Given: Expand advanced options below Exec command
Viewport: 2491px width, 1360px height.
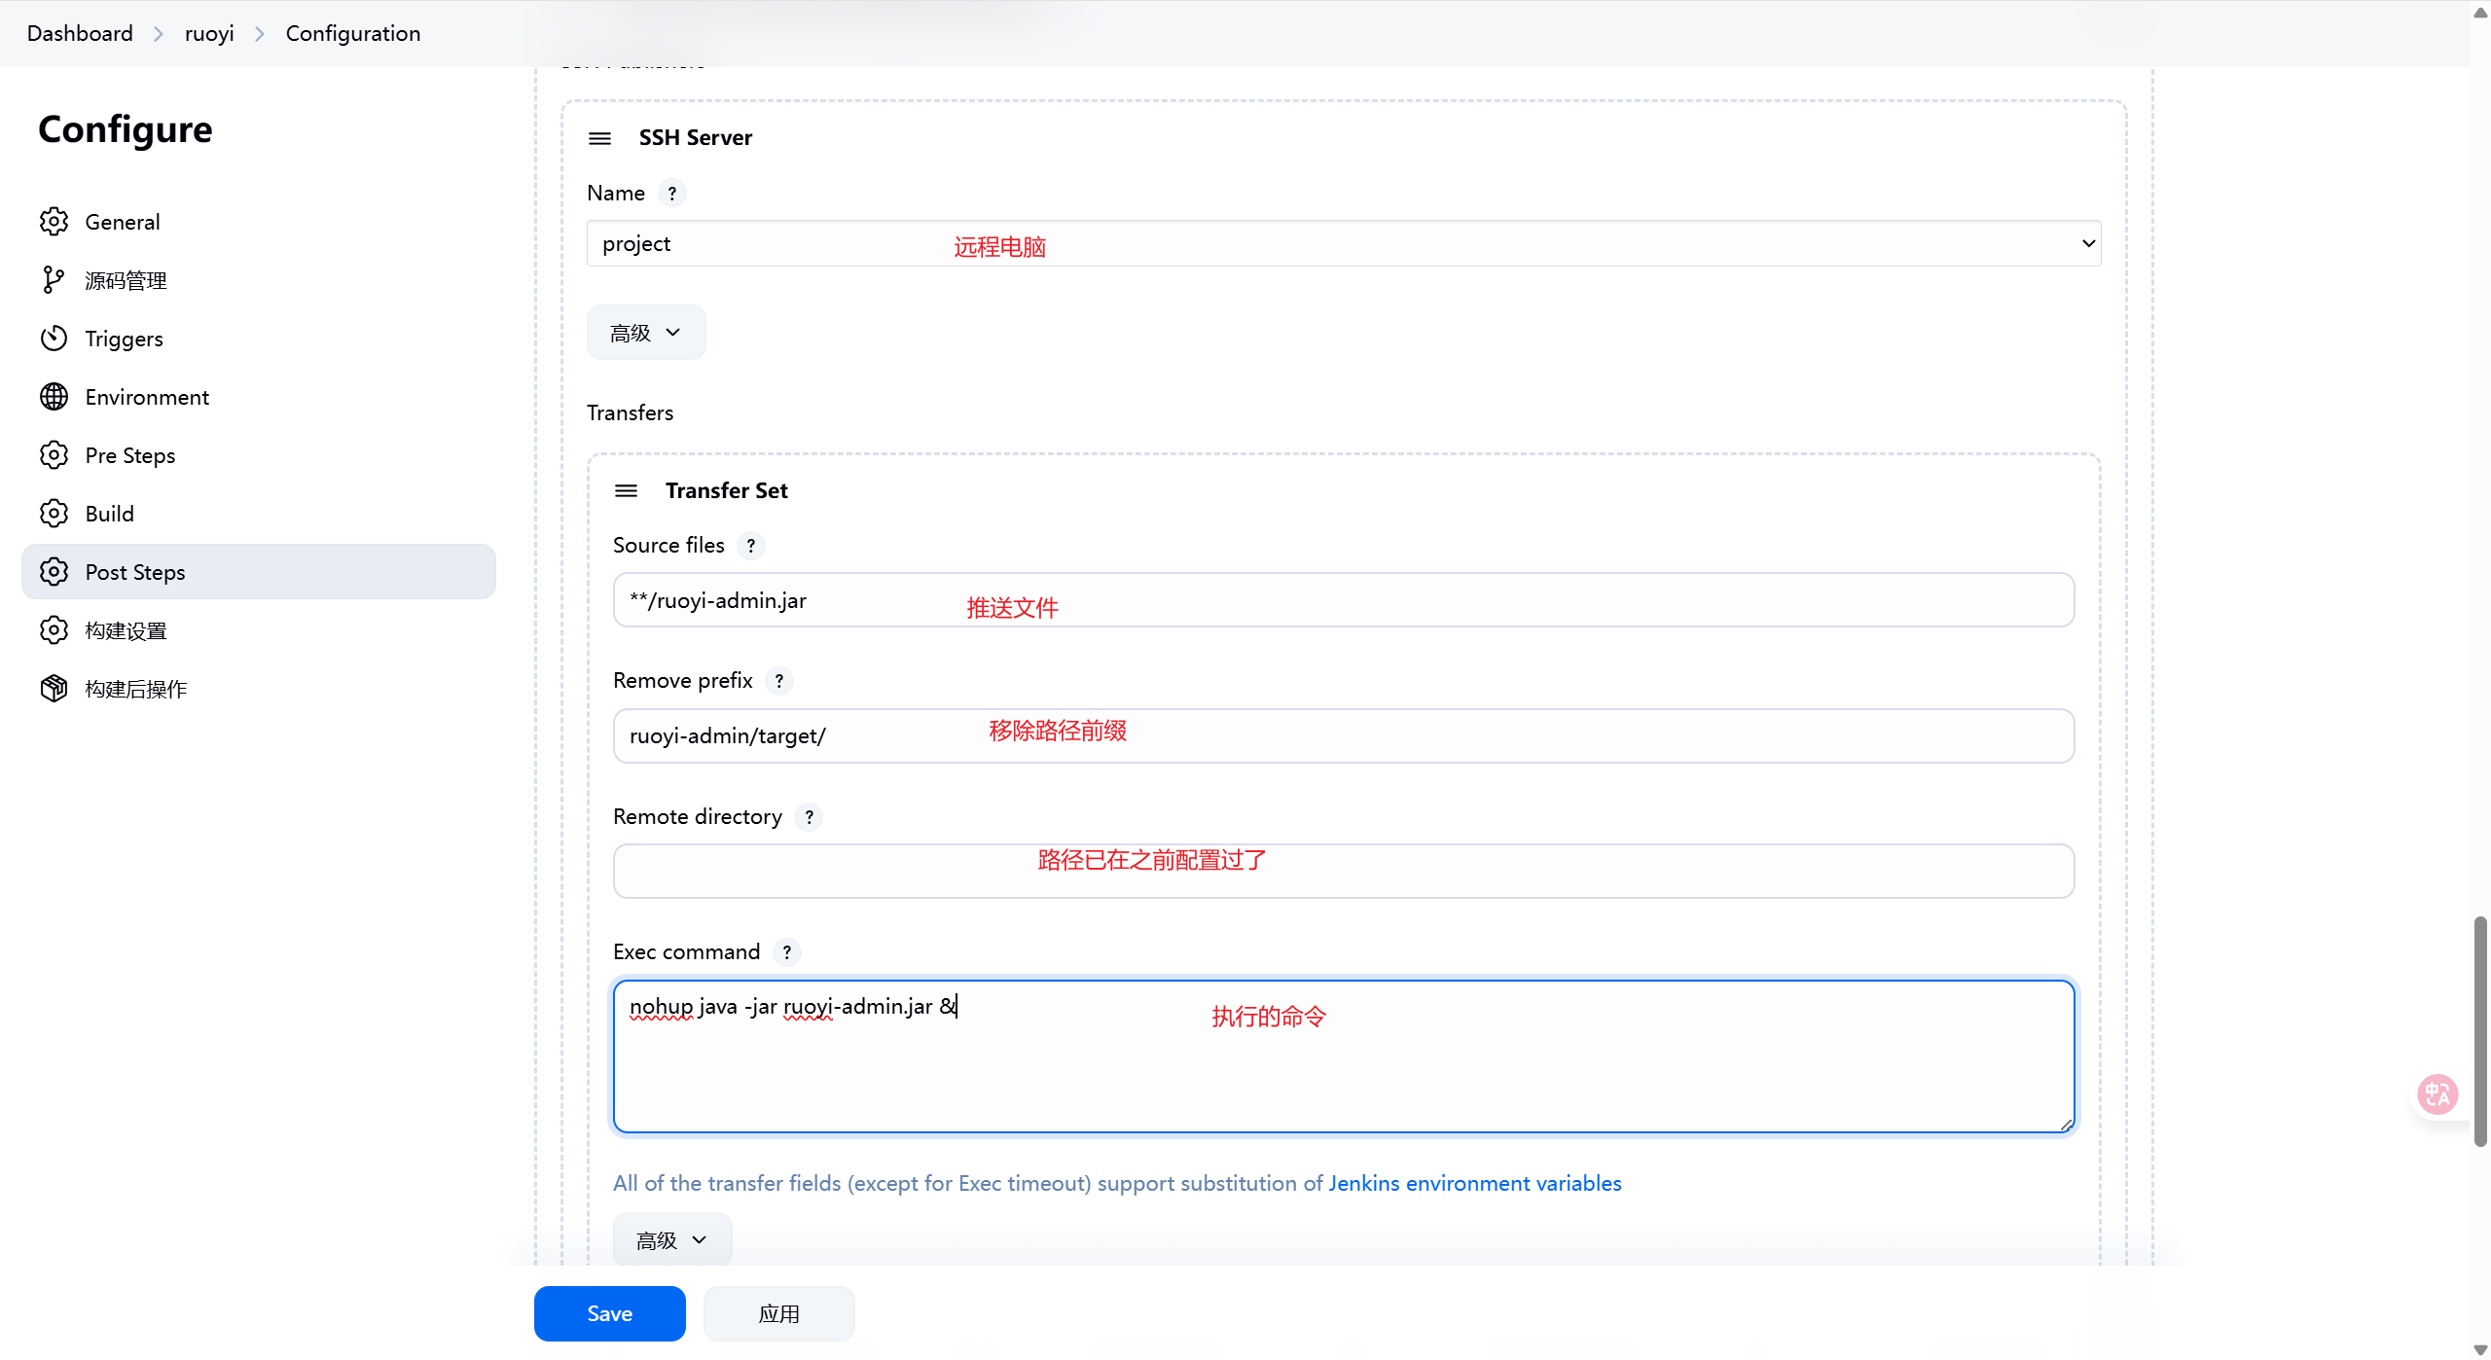Looking at the screenshot, I should 671,1240.
